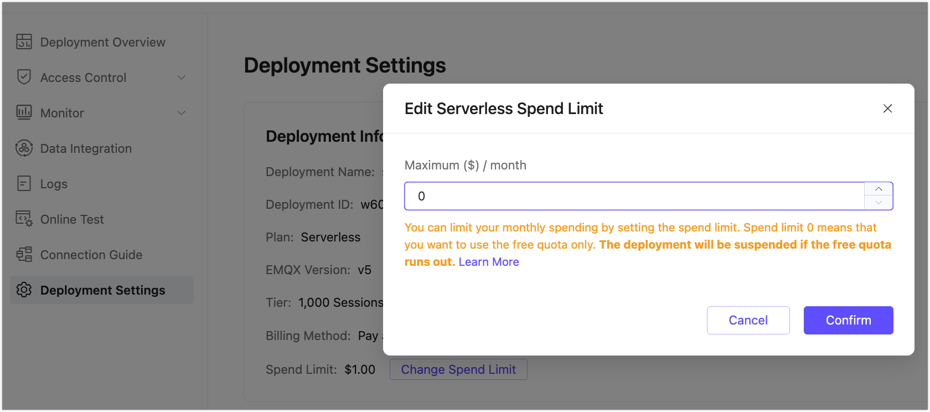
Task: Expand the Access Control submenu chevron
Action: (181, 78)
